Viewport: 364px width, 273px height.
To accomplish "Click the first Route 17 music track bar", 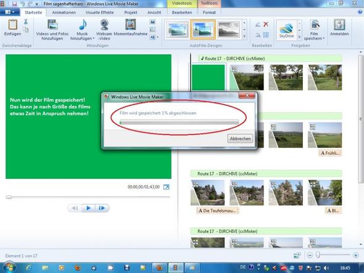I will pyautogui.click(x=270, y=59).
